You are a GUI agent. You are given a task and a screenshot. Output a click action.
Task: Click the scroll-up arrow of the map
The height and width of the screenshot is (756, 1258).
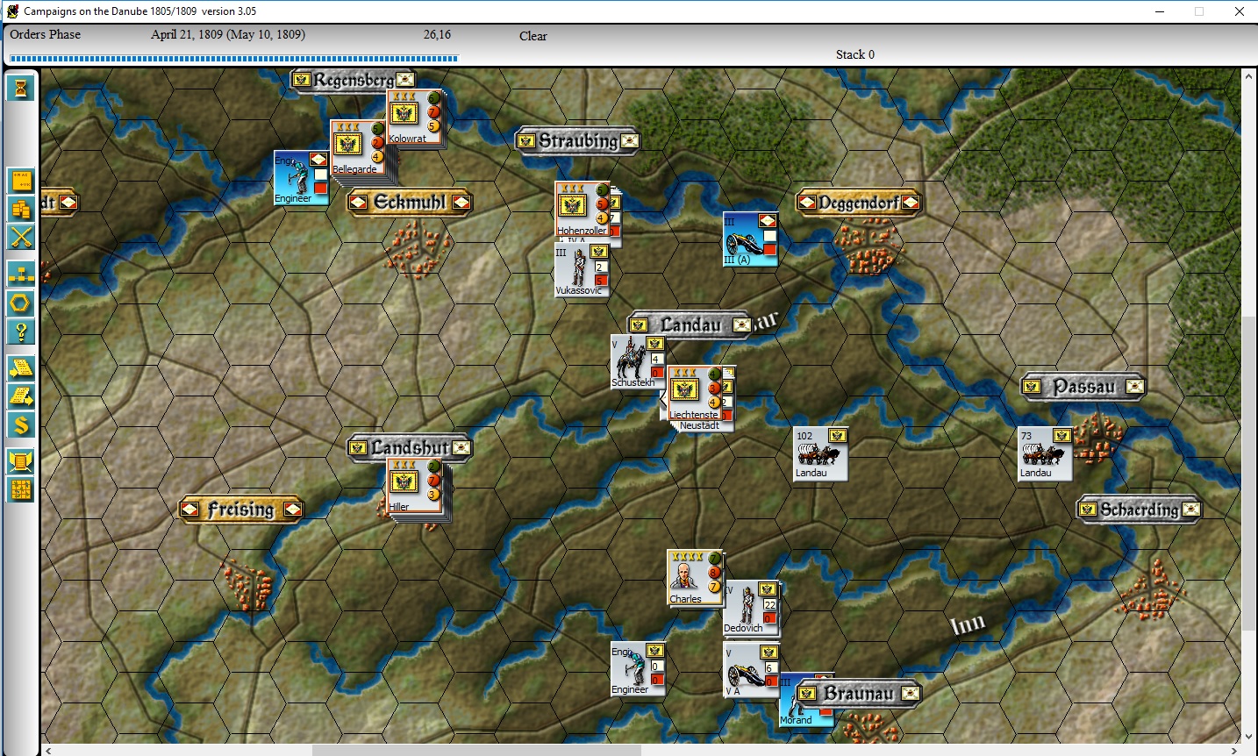tap(1248, 76)
